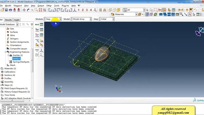Select Inertia-1 in the model tree
This screenshot has height=115, width=204.
[16, 58]
